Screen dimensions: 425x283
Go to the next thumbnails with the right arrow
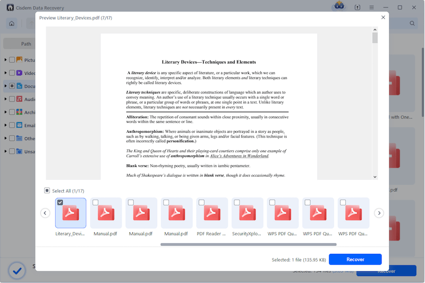(379, 213)
